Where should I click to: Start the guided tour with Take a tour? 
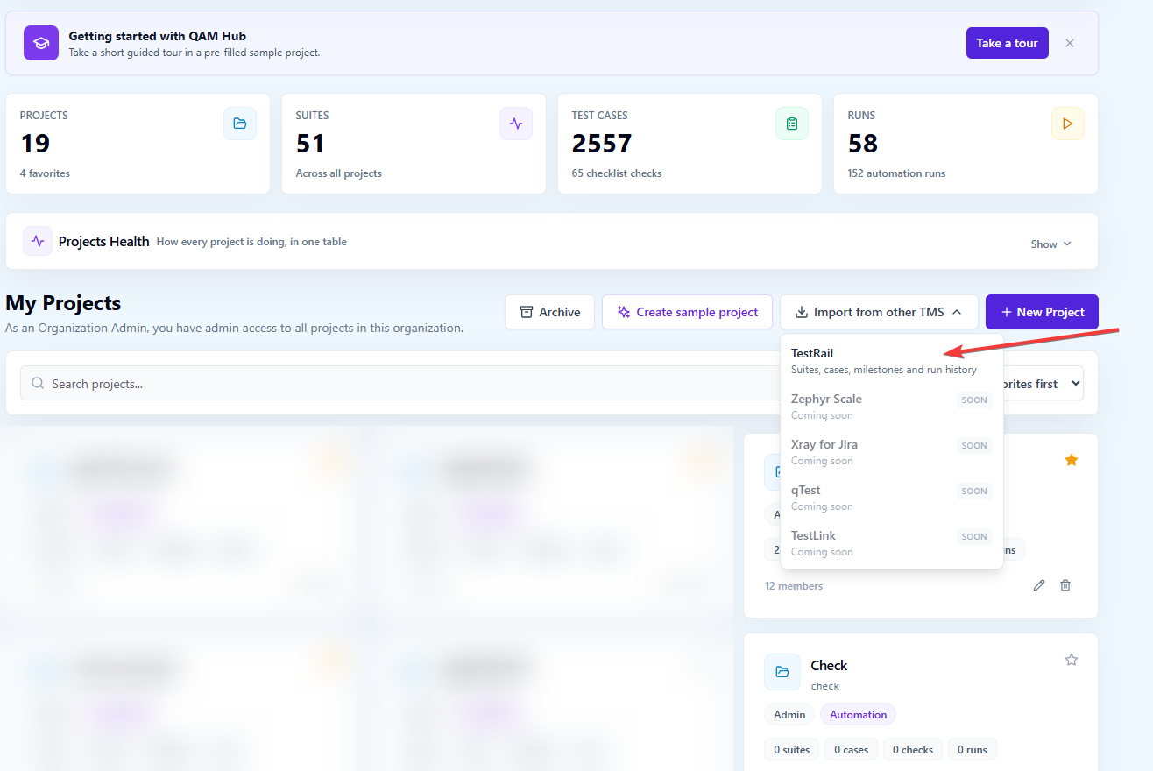(x=1007, y=43)
